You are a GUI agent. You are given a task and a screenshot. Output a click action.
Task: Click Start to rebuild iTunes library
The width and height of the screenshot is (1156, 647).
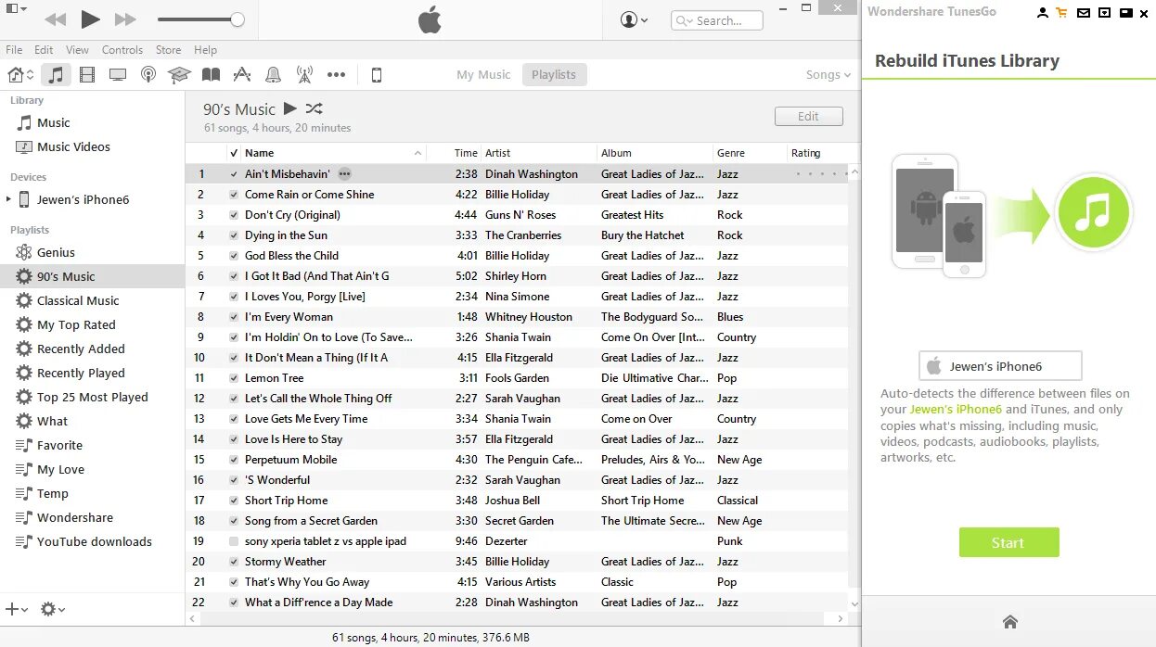click(x=1008, y=542)
